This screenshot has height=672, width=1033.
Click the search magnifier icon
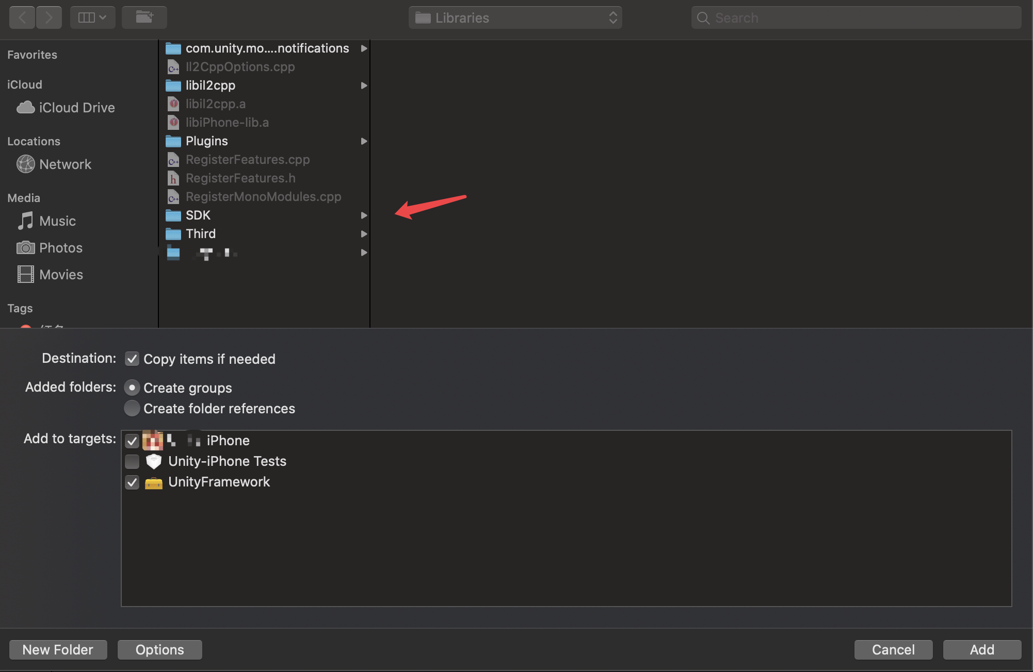coord(703,18)
